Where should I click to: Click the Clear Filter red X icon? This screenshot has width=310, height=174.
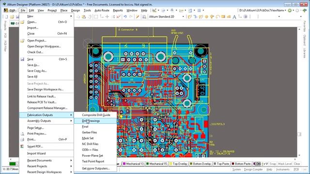(x=118, y=16)
